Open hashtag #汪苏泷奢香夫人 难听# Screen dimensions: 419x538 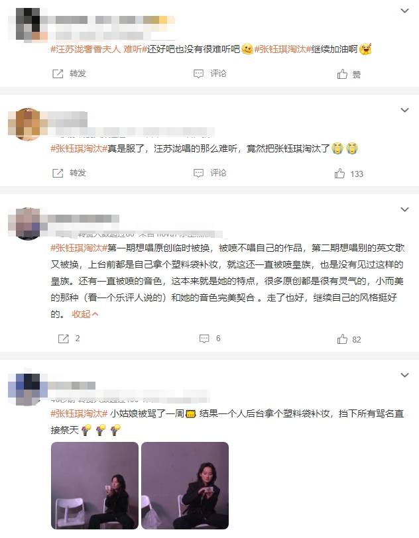[x=99, y=50]
